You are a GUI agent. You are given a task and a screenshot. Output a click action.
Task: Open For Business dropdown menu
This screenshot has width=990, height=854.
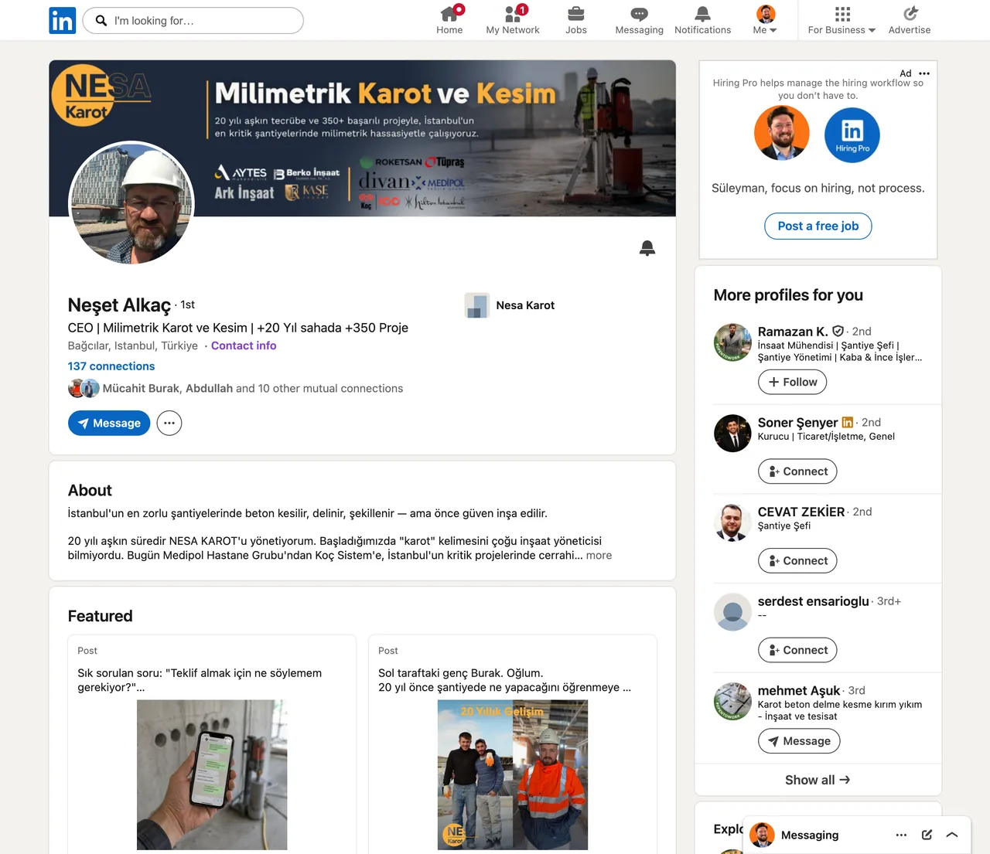(841, 20)
